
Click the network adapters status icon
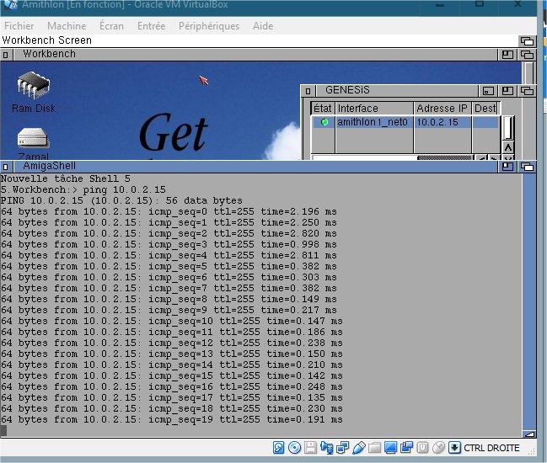(x=342, y=448)
